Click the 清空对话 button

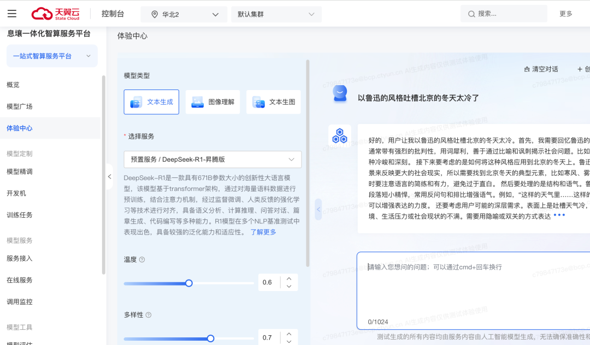[541, 69]
